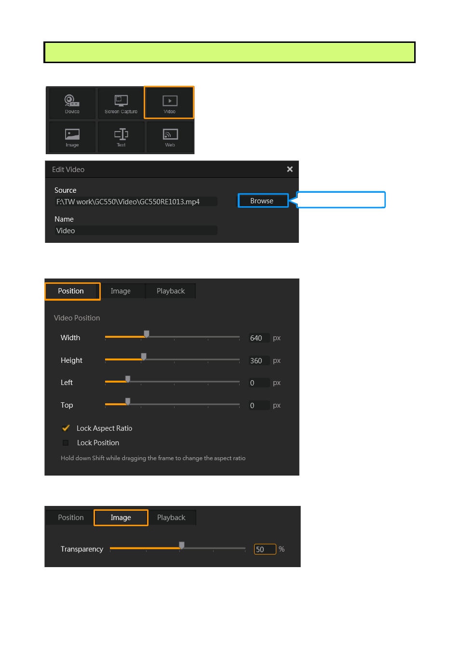Toggle the Lock Aspect Ratio checkbox
This screenshot has height=650, width=460.
pyautogui.click(x=66, y=428)
